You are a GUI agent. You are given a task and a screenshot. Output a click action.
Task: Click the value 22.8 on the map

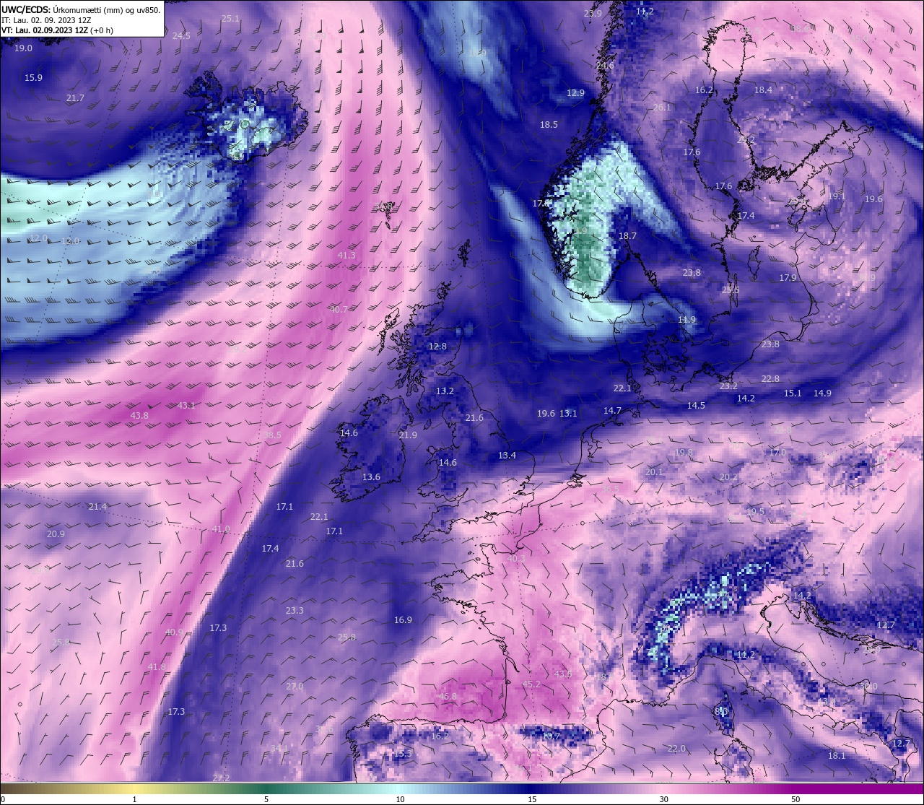(770, 379)
